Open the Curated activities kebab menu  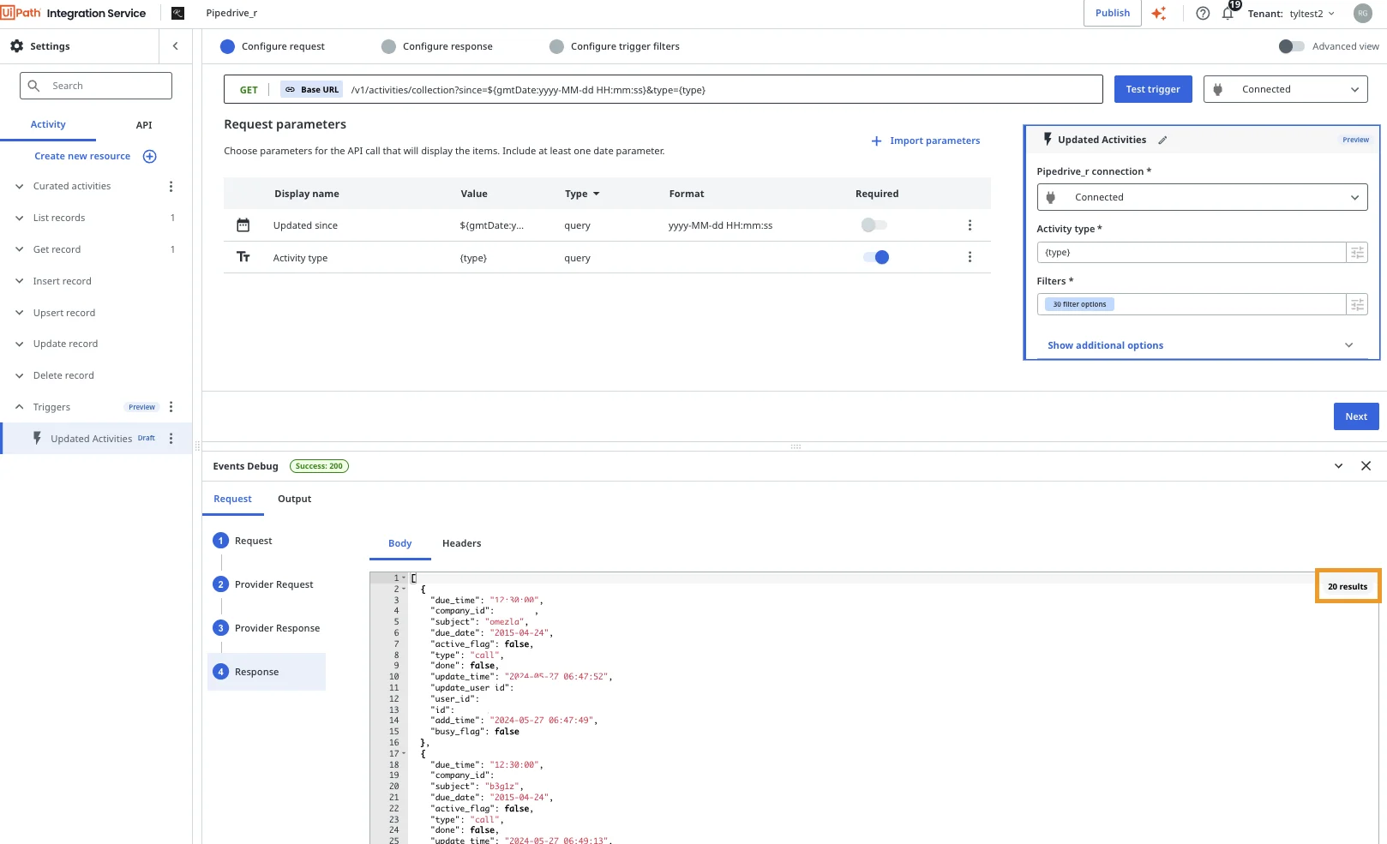pos(171,187)
